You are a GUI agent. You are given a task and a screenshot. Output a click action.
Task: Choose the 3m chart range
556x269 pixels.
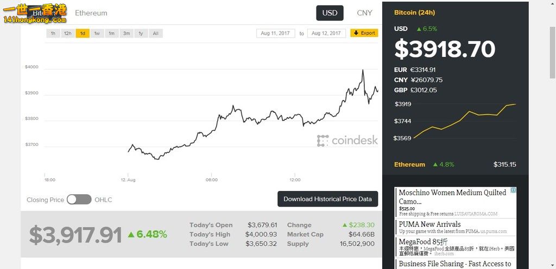[x=126, y=34]
